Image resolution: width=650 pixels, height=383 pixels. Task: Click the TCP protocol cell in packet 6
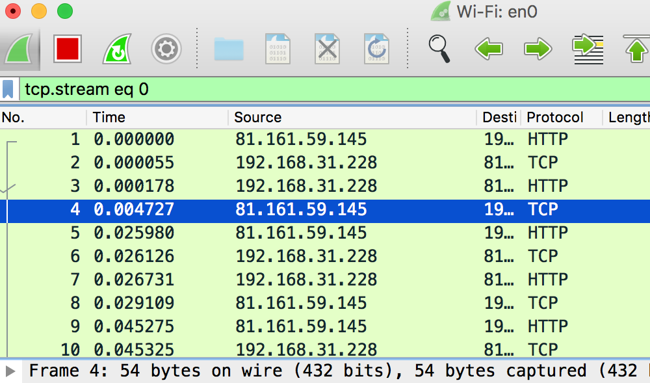pyautogui.click(x=543, y=256)
